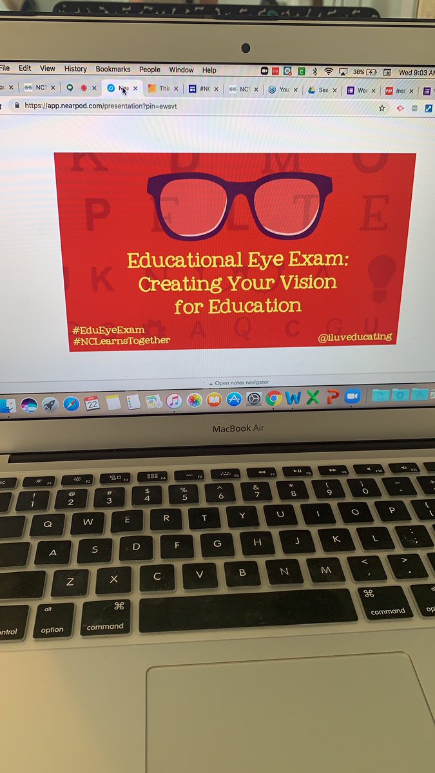435x773 pixels.
Task: Open Photos from the Dock
Action: (x=194, y=401)
